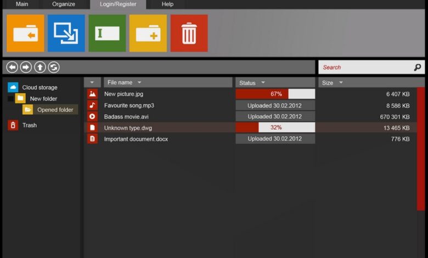The width and height of the screenshot is (428, 258).
Task: Click the red vertical scrollbar
Action: (x=421, y=149)
